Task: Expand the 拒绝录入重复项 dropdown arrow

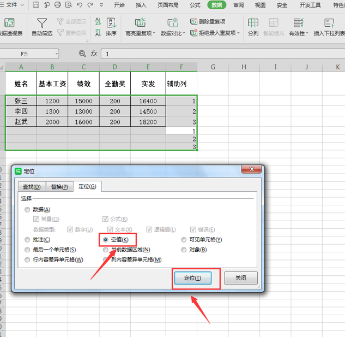Action: click(x=238, y=33)
